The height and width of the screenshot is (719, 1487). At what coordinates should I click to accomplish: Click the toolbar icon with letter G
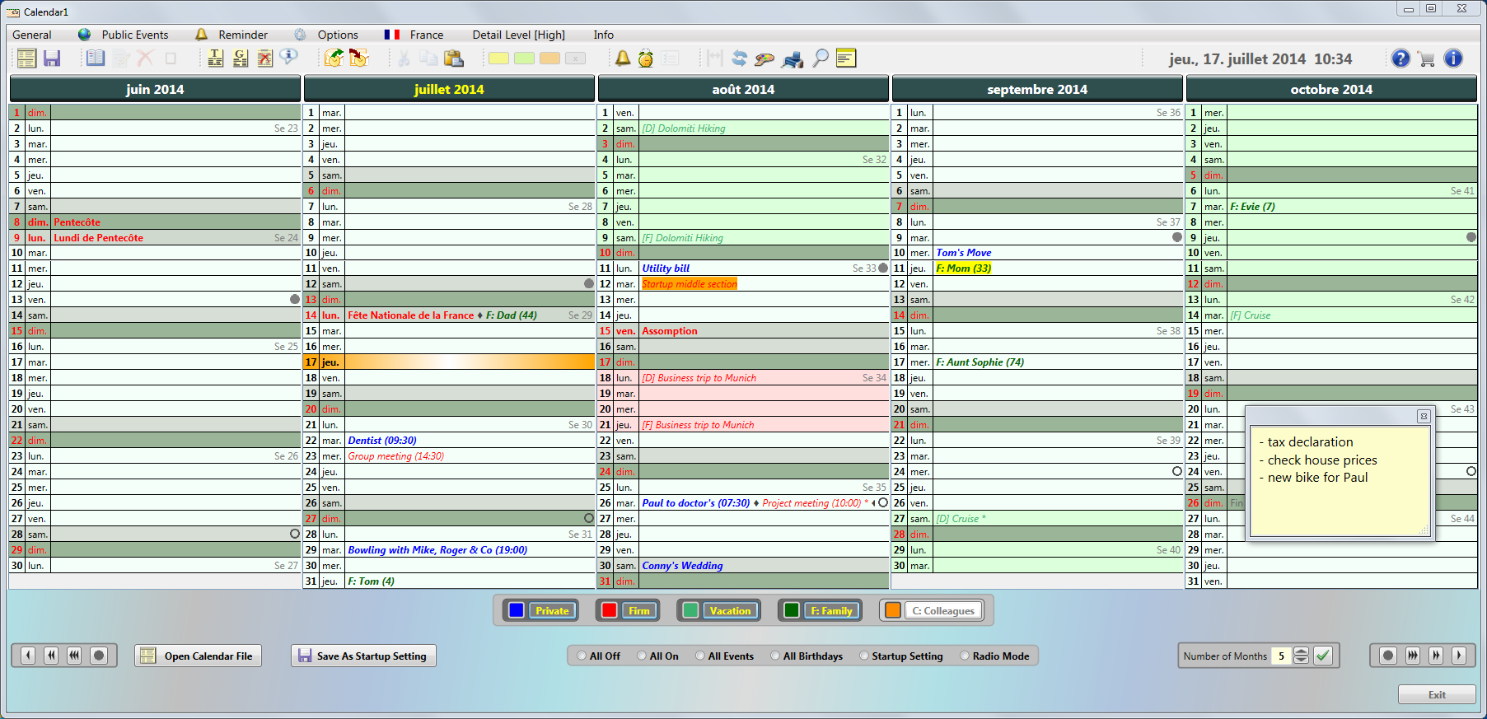pyautogui.click(x=241, y=58)
